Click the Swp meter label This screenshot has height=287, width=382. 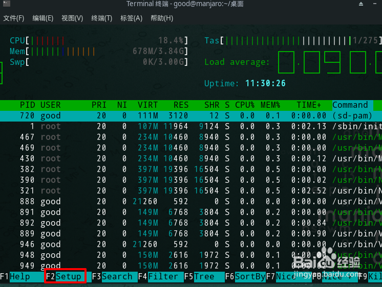17,62
